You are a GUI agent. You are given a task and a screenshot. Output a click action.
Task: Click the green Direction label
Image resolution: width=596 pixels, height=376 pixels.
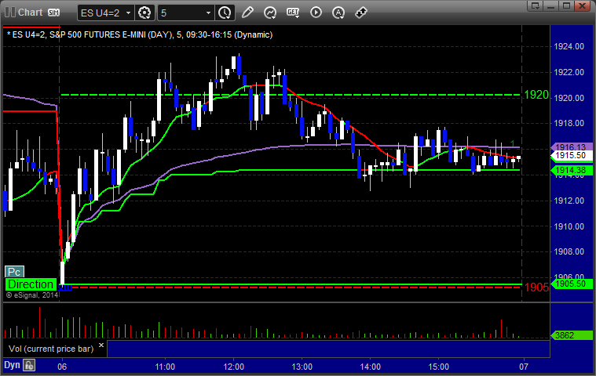[31, 284]
